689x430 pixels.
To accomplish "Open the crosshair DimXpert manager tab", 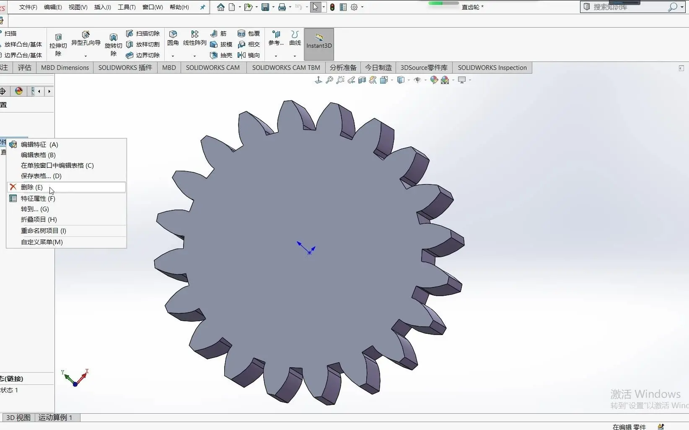I will (3, 91).
